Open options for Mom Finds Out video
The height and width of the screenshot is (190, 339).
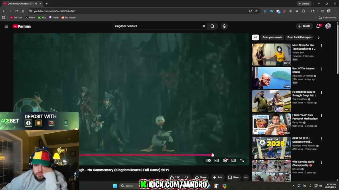pyautogui.click(x=322, y=46)
